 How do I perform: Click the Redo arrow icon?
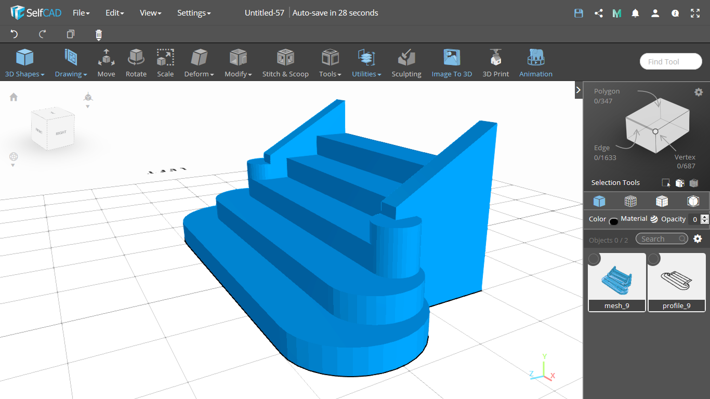tap(43, 34)
